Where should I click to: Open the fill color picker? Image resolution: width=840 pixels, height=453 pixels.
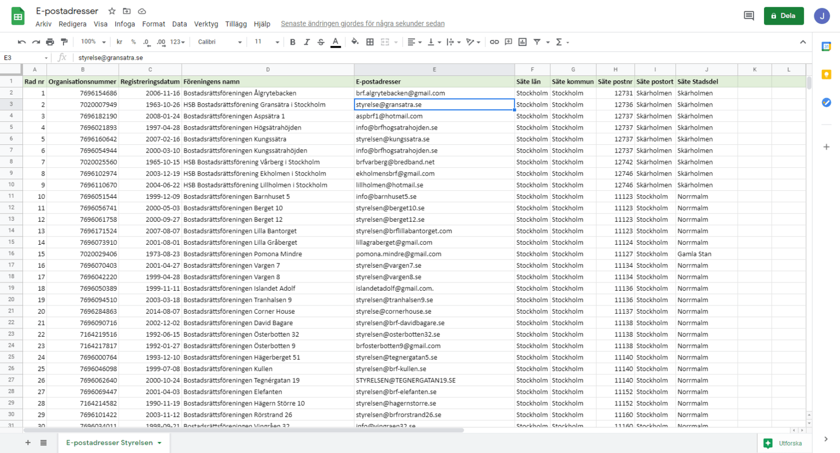click(x=355, y=42)
